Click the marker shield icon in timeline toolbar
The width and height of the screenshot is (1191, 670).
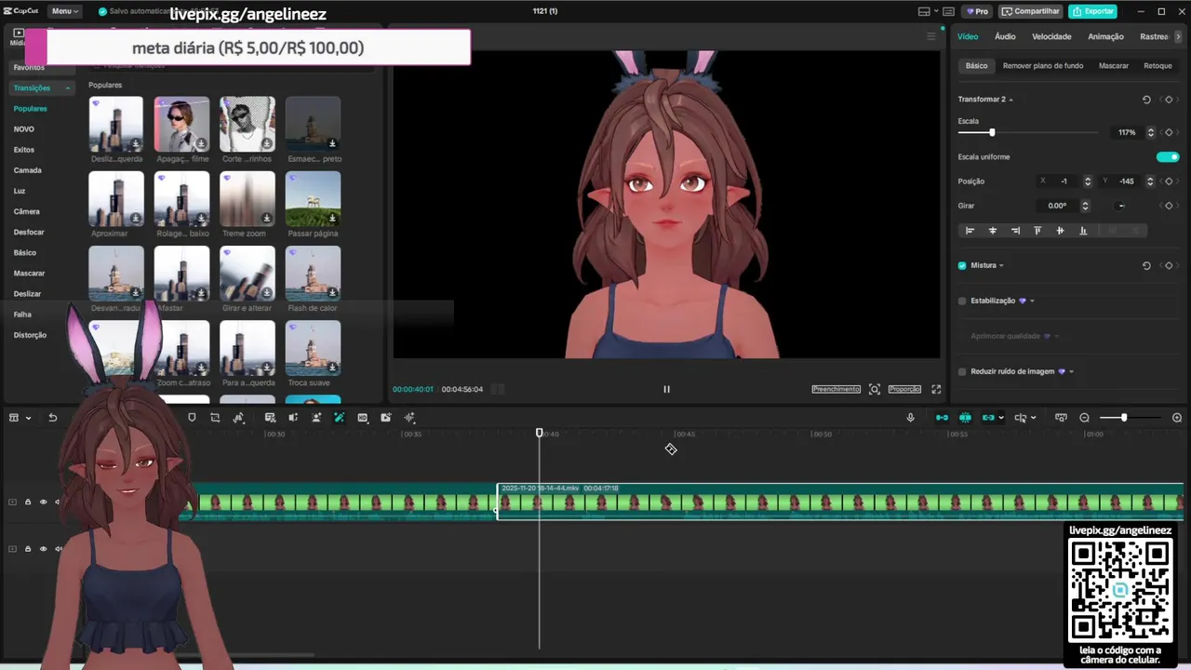click(192, 418)
